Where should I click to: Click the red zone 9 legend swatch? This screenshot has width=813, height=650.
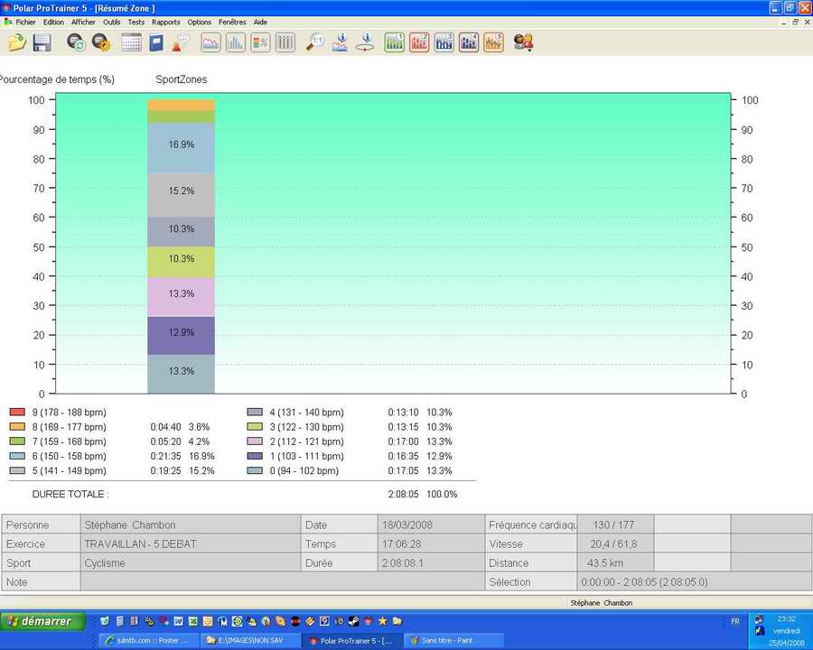(x=17, y=413)
